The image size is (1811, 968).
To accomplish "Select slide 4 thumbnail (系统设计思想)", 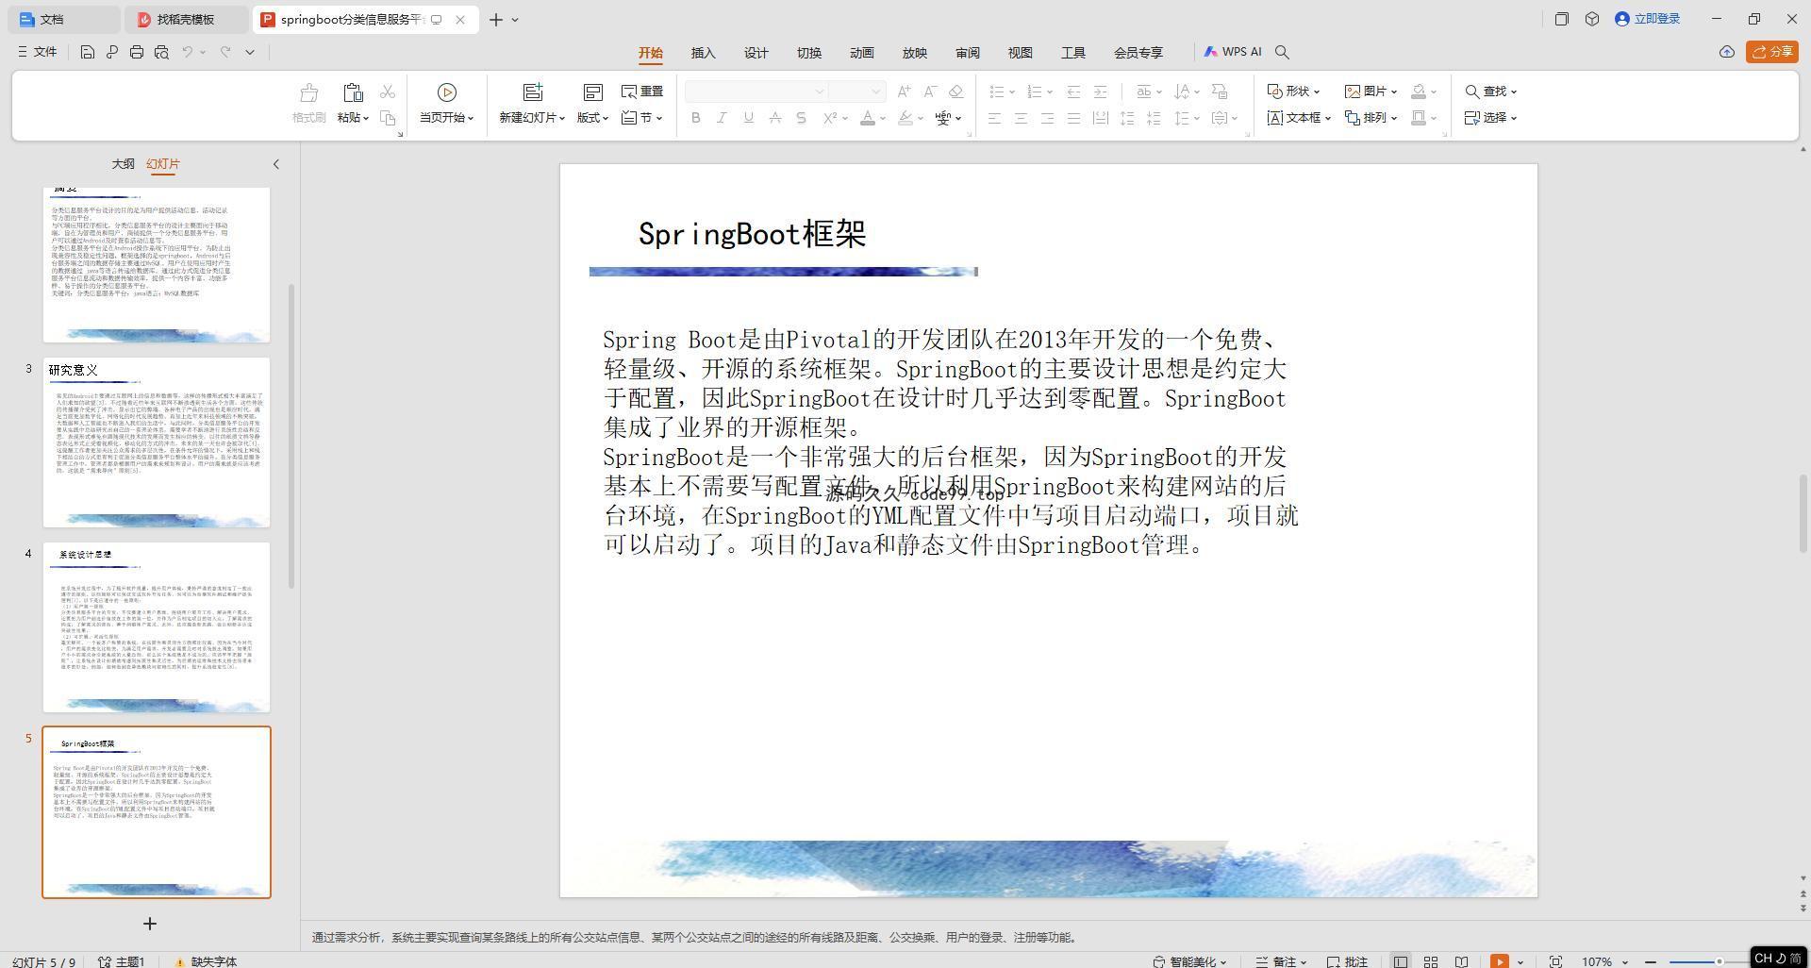I will coord(157,627).
